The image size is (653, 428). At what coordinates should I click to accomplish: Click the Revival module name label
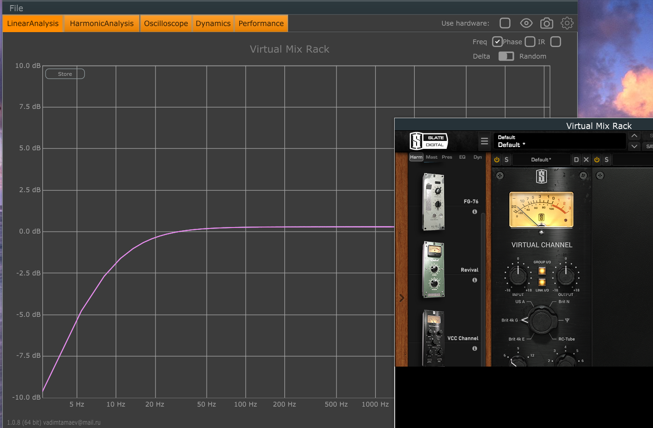[470, 270]
